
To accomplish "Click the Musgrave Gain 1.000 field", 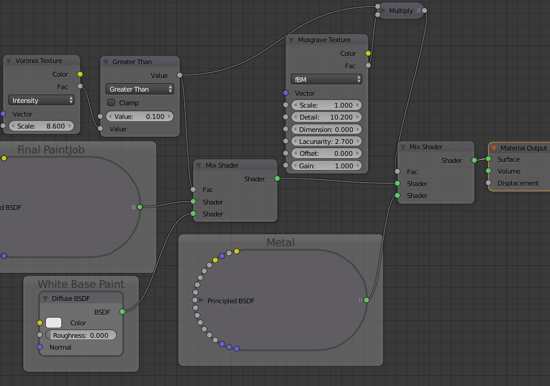I will pyautogui.click(x=326, y=166).
